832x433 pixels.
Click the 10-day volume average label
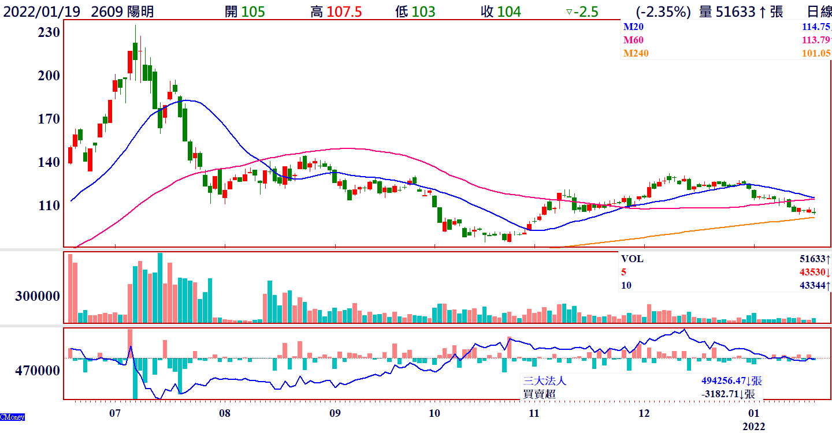click(x=626, y=286)
